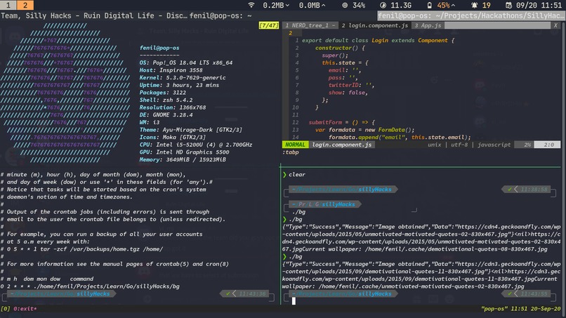Click the 'Memory: 3649MiB / 15923MiB' line
Viewport: 566px width, 318px height.
point(183,159)
